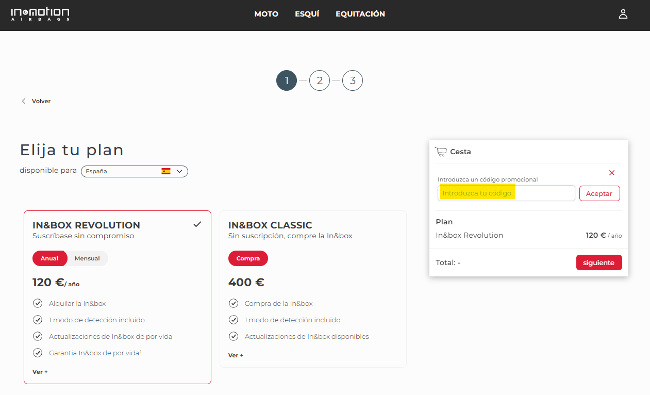
Task: Open the España country dropdown
Action: pos(135,171)
